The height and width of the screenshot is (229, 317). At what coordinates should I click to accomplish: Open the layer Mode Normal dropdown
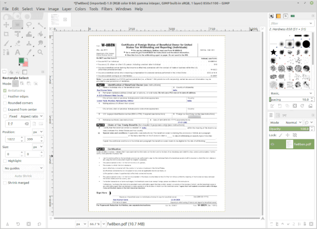point(292,123)
